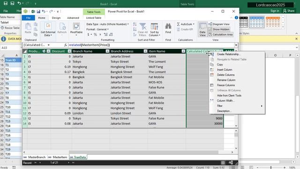
Task: Select the blue table style swatch in Excel
Action: coord(257,22)
